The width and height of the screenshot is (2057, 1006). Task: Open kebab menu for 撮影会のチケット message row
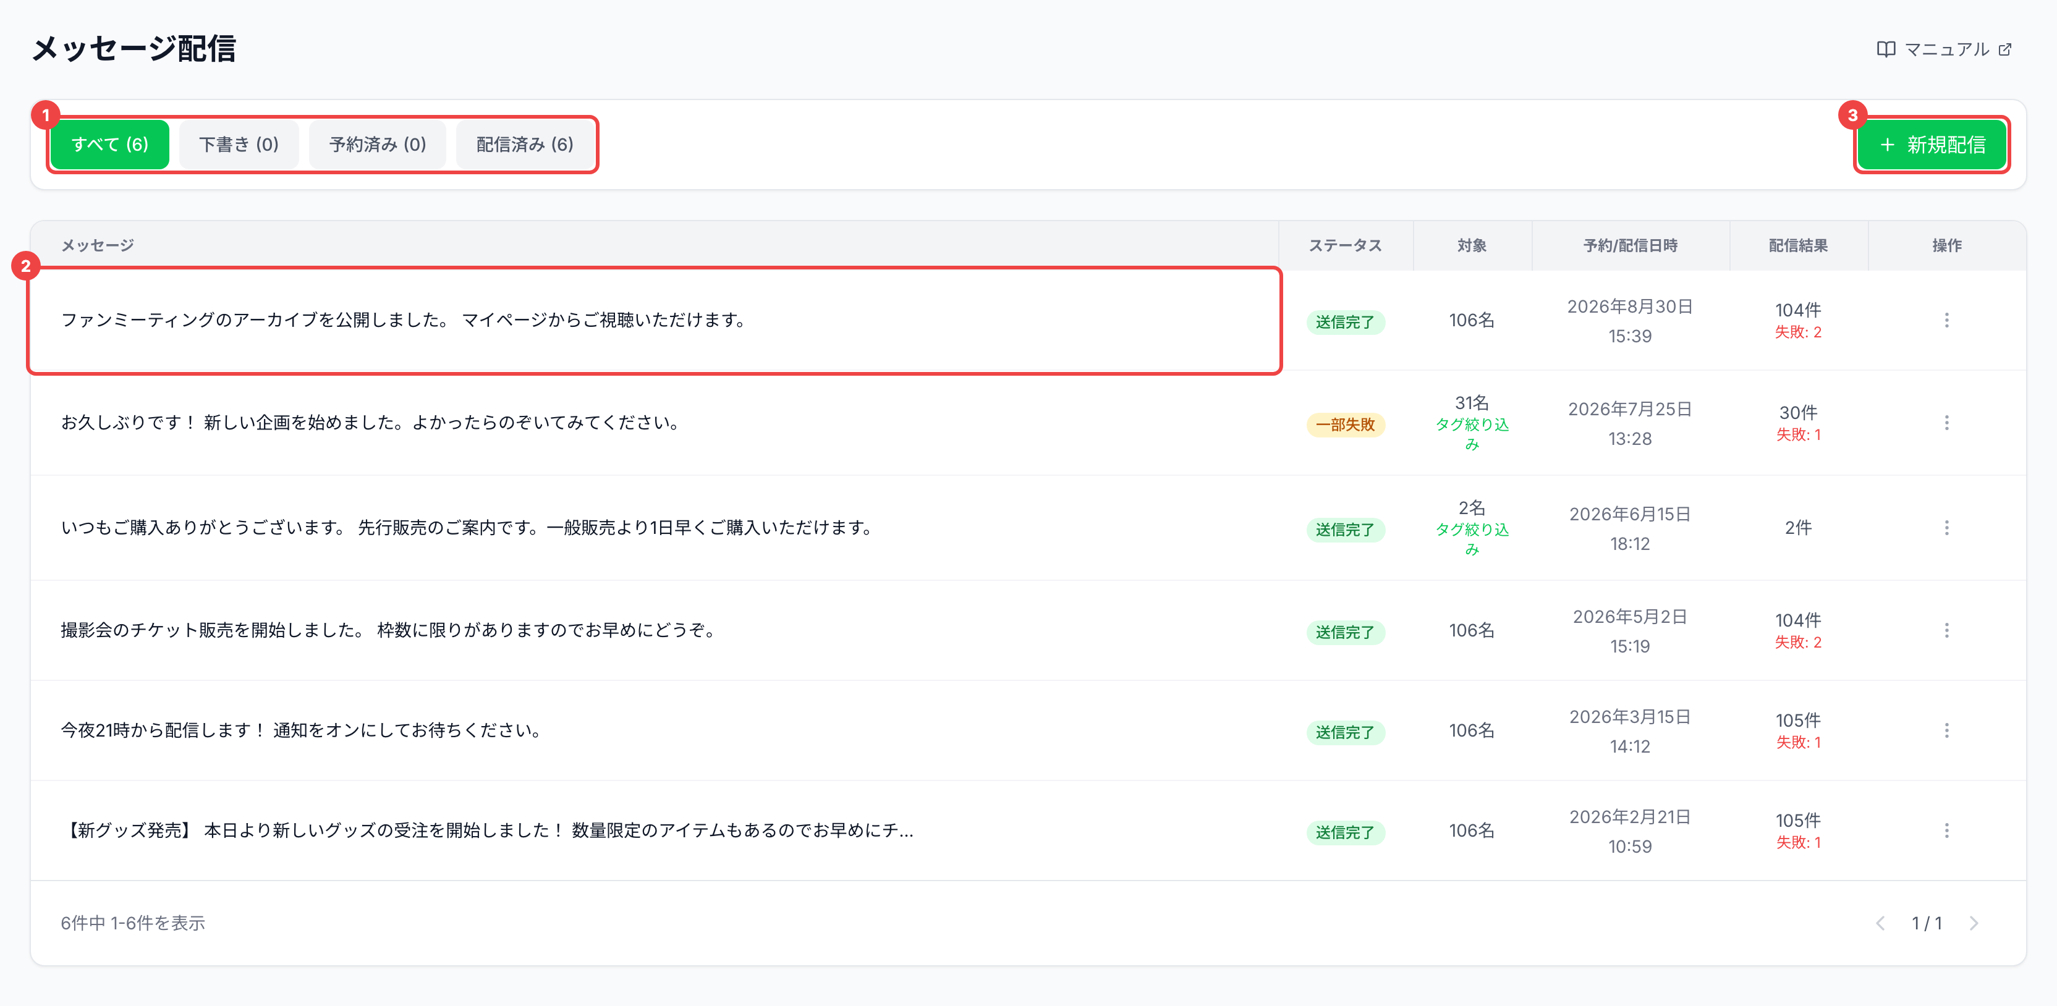[1946, 631]
